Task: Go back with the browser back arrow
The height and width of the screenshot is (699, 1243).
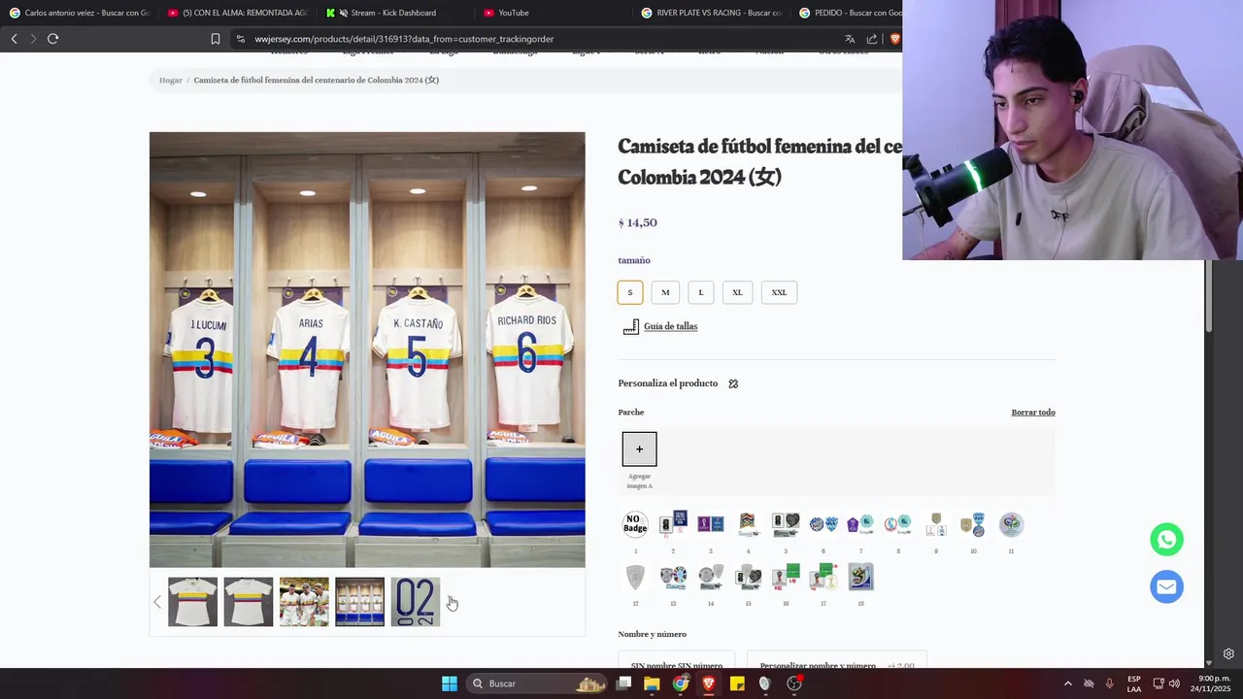Action: click(x=14, y=39)
